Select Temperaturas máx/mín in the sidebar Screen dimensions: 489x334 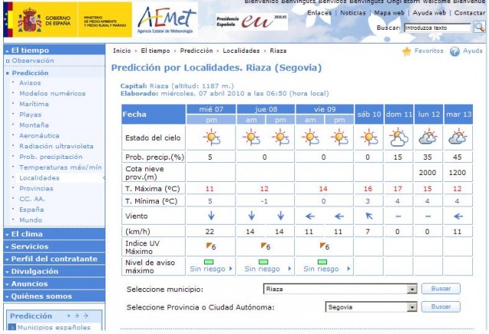tap(60, 167)
